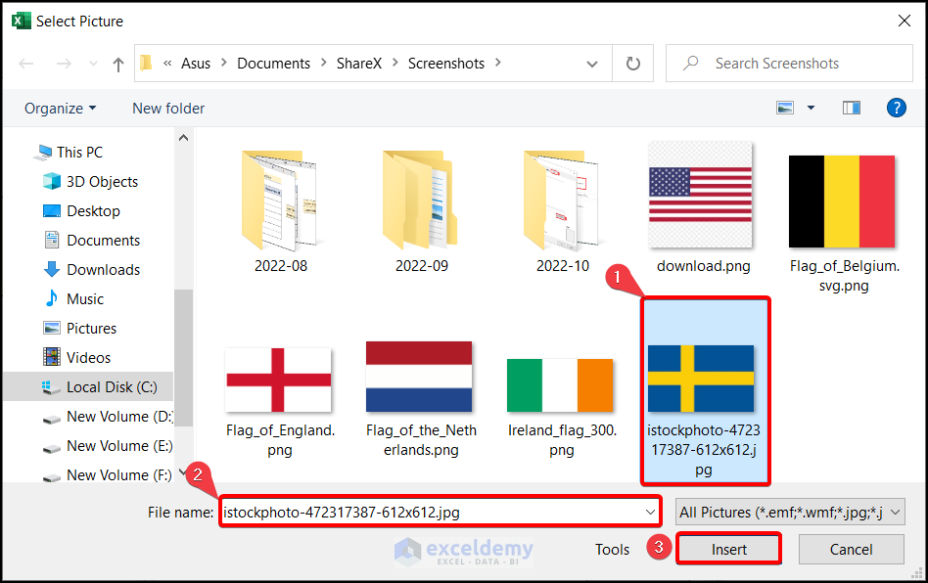
Task: Select the 2022-08 folder
Action: (281, 210)
